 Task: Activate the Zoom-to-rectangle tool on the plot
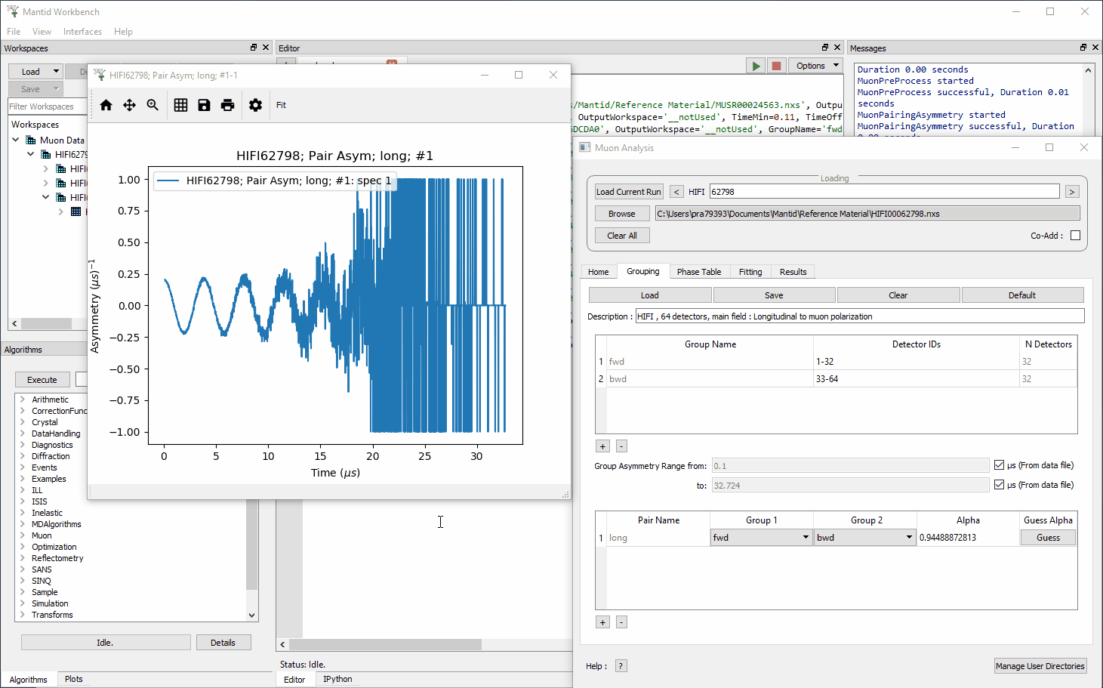[153, 105]
